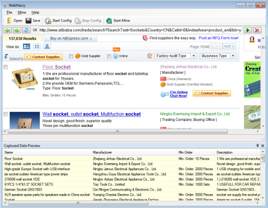Select the Wall socket product checkbox

(x=5, y=114)
